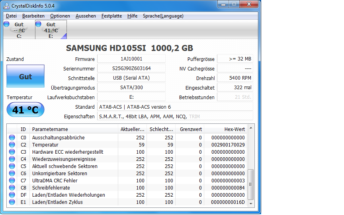Open the Festplatte menu
Image resolution: width=344 pixels, height=215 pixels.
[111, 16]
